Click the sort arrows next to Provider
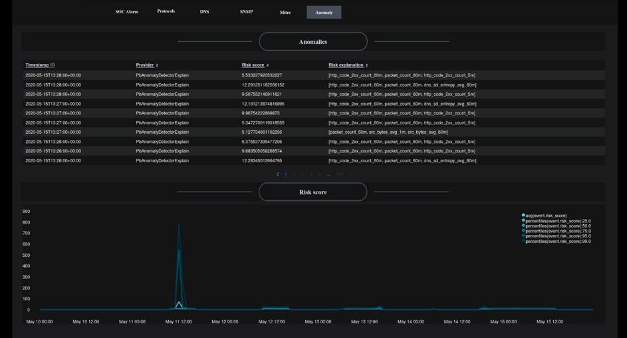The height and width of the screenshot is (338, 627). click(x=157, y=65)
